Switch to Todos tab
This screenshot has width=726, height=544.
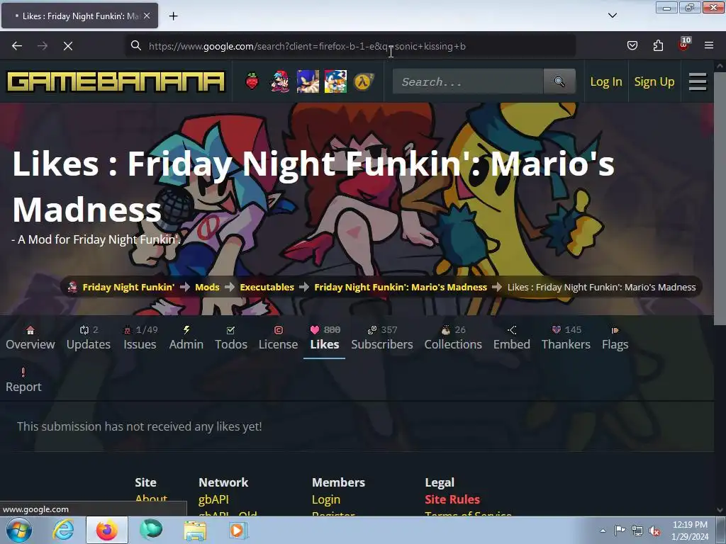point(230,338)
